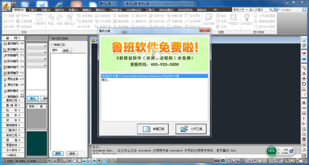Image resolution: width=309 pixels, height=165 pixels.
Task: Open the CAD转化(D) ribbon tab
Action: point(134,10)
